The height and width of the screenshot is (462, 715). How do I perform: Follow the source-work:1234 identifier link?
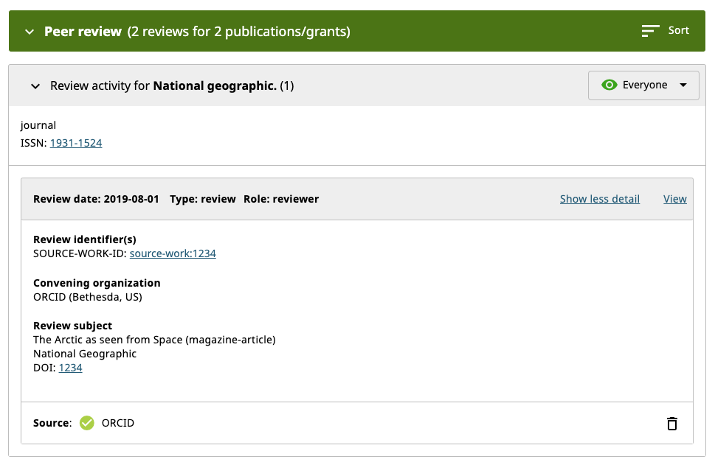(172, 253)
